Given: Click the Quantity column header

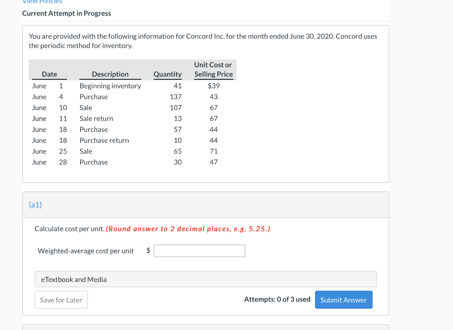Looking at the screenshot, I should pyautogui.click(x=167, y=74).
